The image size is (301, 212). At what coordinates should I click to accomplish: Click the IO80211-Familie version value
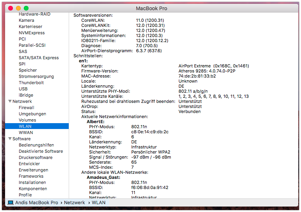pos(152,41)
